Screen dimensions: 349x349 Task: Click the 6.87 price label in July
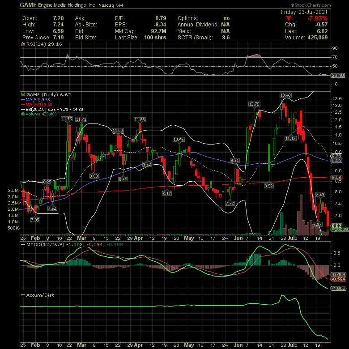(317, 224)
